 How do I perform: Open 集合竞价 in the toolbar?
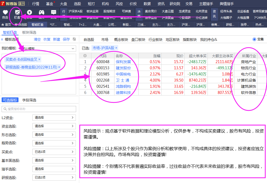151,11
